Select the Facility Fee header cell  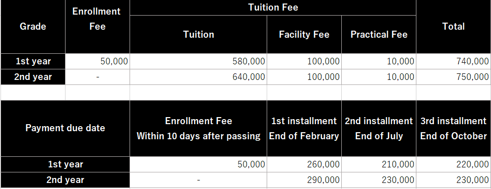tap(304, 34)
